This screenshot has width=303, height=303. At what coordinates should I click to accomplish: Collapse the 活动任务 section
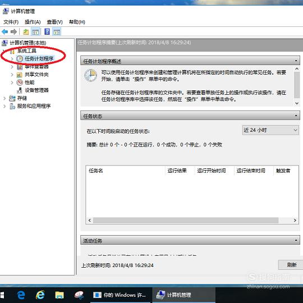[296, 240]
